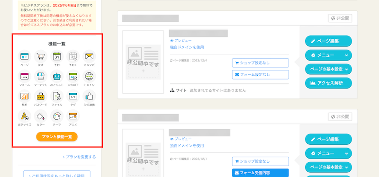Viewport: 379px width, 177px height.
Task: Click text 追加されてるサイトはありません
Action: point(218,90)
